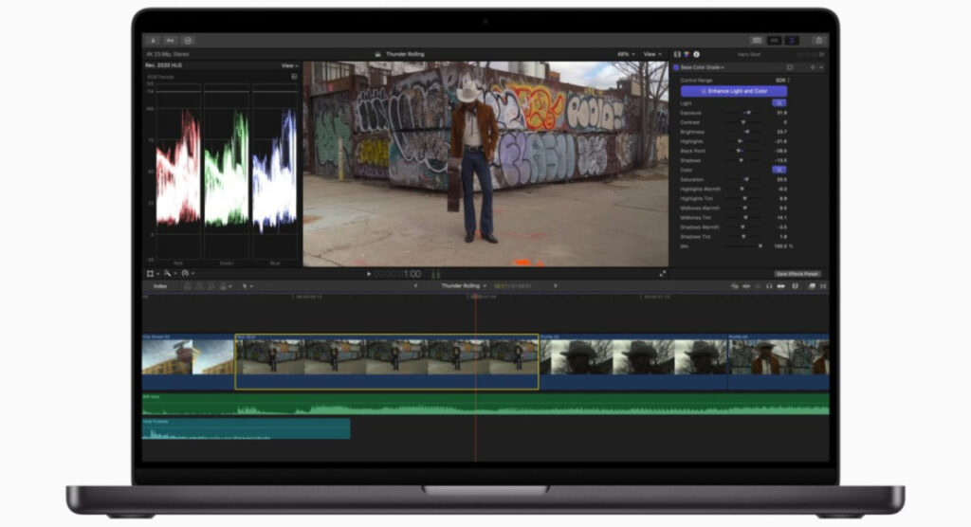Click the append clip edit icon
The width and height of the screenshot is (971, 527).
coord(211,286)
